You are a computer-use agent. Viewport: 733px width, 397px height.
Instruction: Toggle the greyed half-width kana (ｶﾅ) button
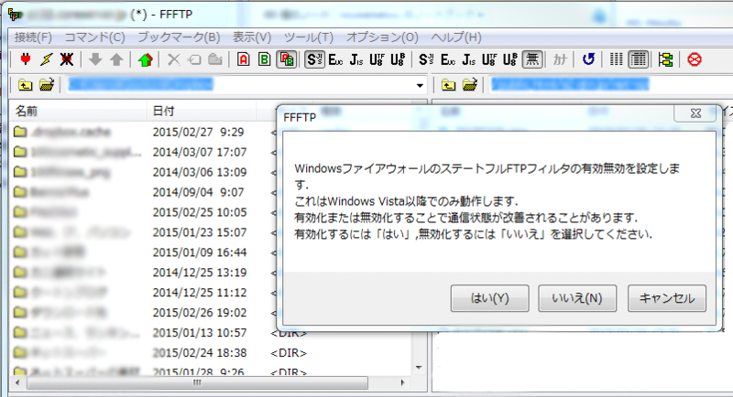[560, 59]
